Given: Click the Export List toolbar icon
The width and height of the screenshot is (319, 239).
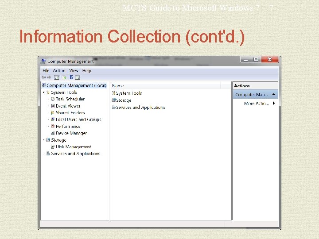Looking at the screenshot, I should [x=64, y=77].
